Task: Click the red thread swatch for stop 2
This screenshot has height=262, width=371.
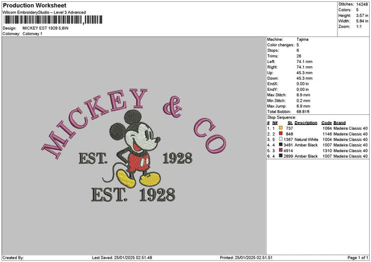Action: coord(281,133)
